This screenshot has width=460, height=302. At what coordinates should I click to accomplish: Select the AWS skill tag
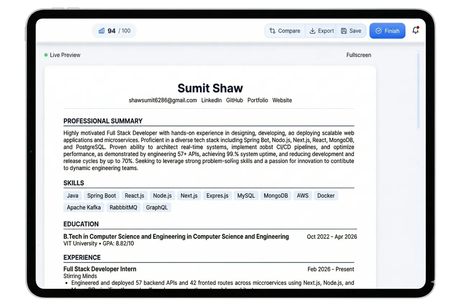(303, 196)
